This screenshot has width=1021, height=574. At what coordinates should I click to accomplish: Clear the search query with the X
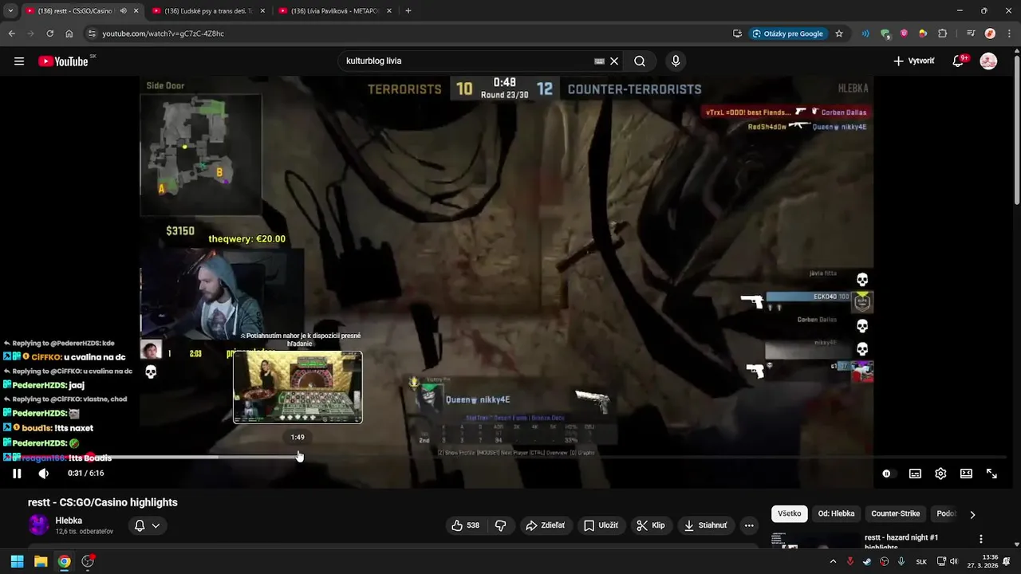(x=614, y=61)
